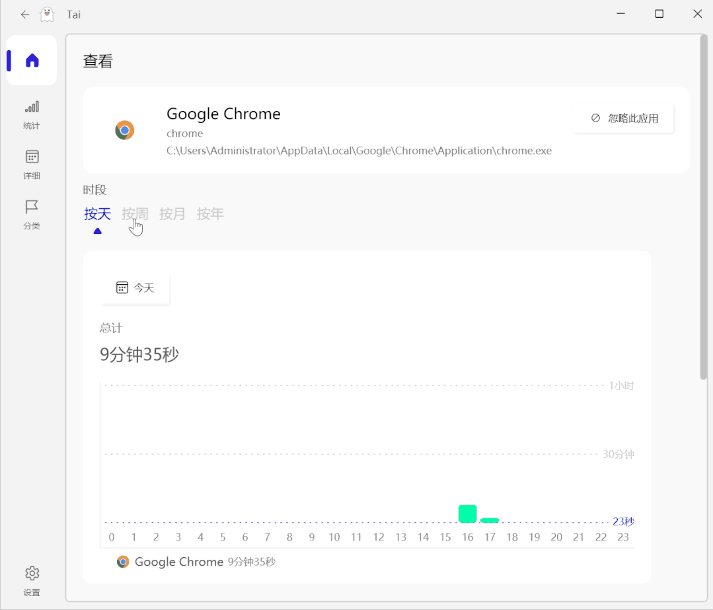Switch to 按月 monthly view
Image resolution: width=713 pixels, height=610 pixels.
coord(172,214)
